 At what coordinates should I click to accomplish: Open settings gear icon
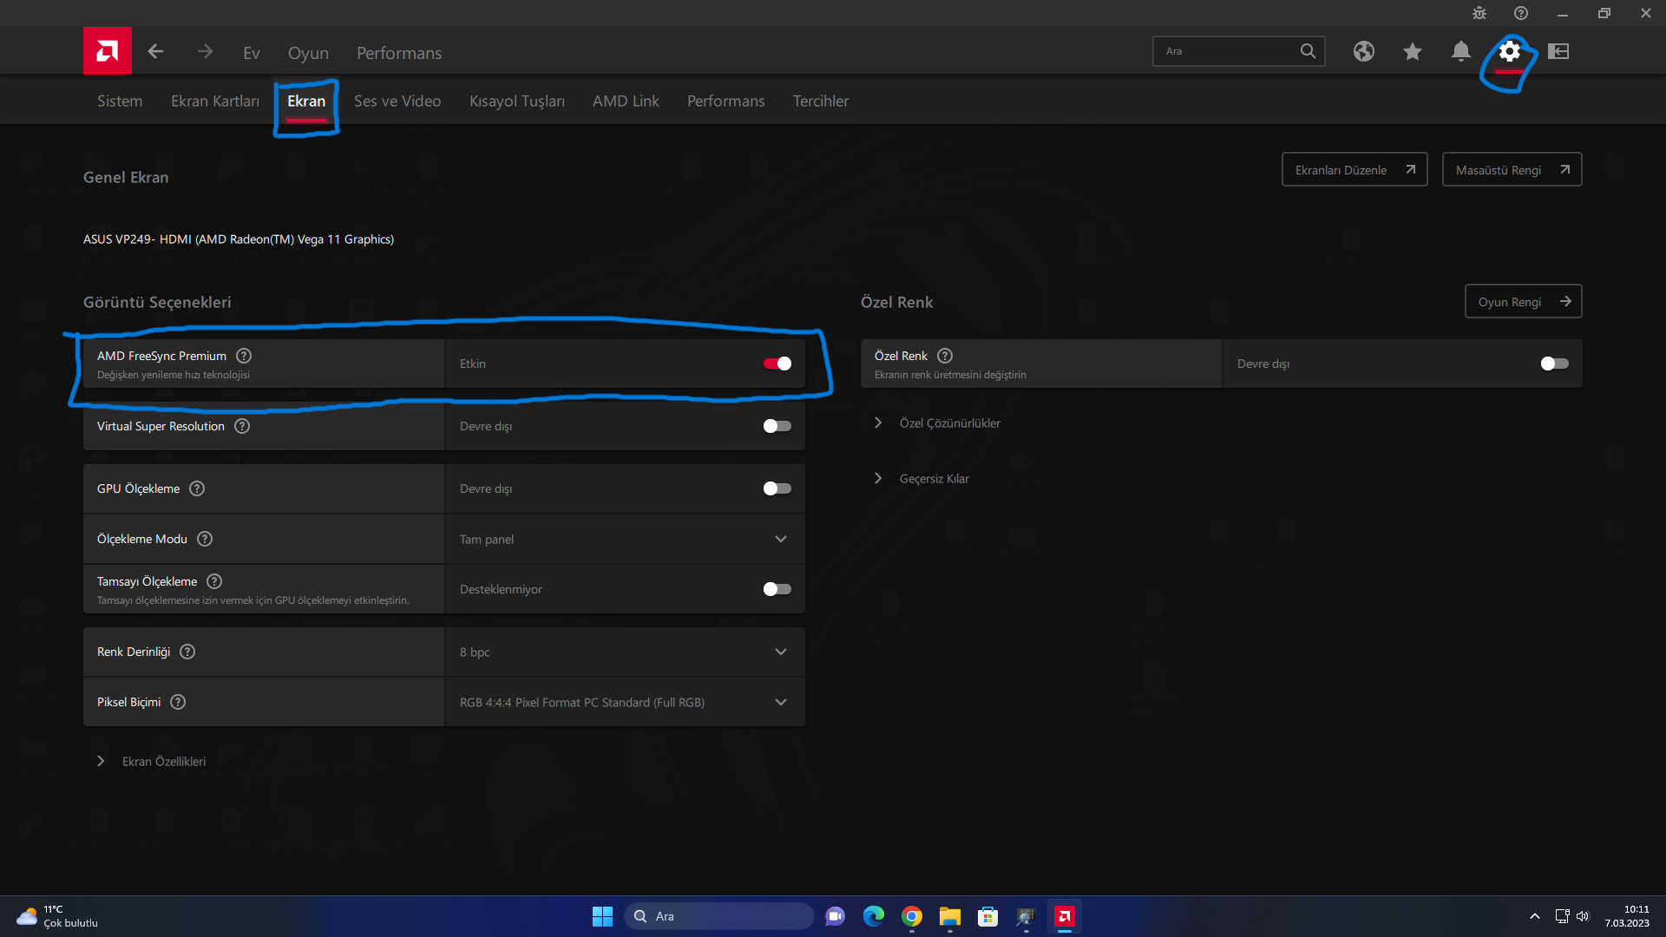1510,51
